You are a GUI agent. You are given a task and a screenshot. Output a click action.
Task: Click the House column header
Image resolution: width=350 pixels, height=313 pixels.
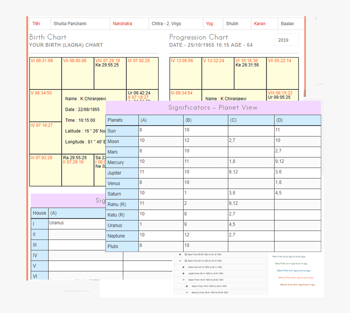[x=39, y=213]
